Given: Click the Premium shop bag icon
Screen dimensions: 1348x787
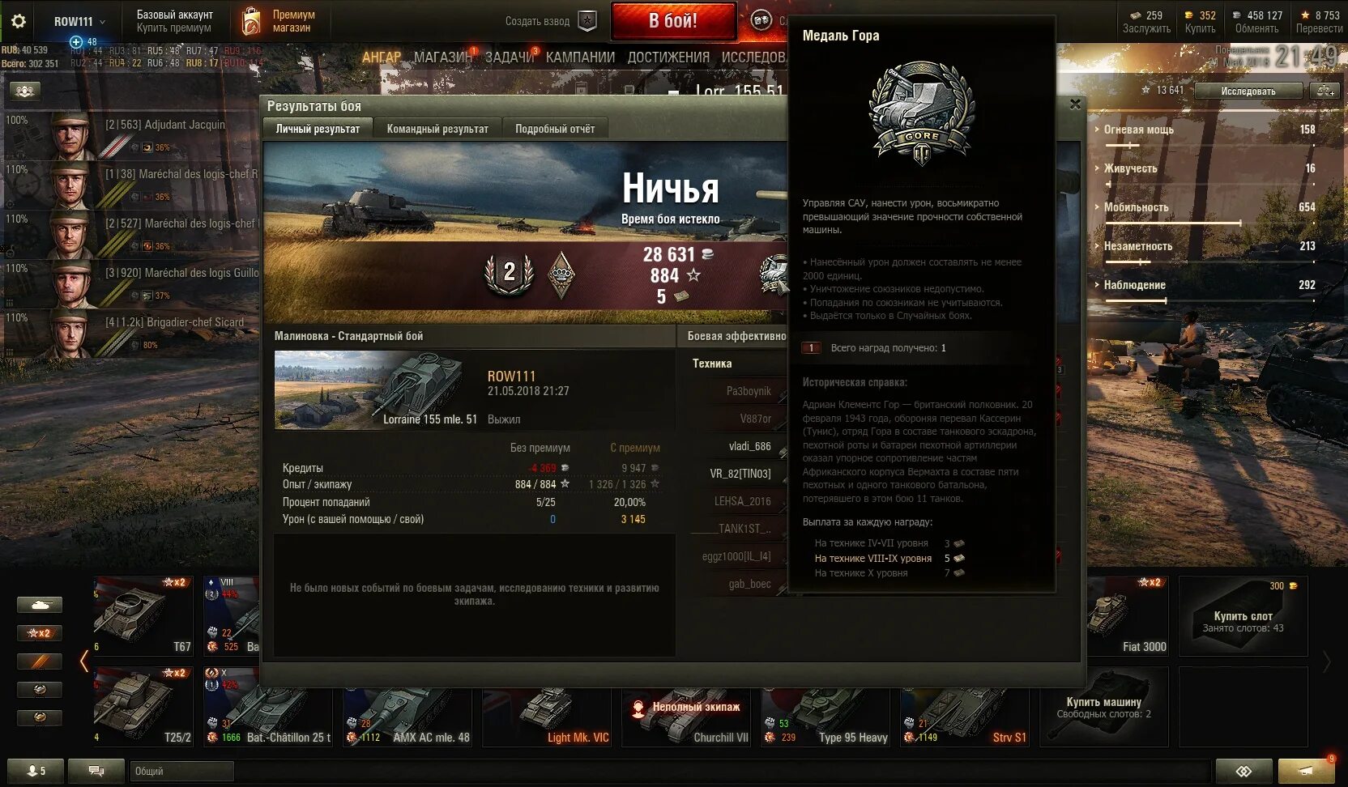Looking at the screenshot, I should click(252, 22).
